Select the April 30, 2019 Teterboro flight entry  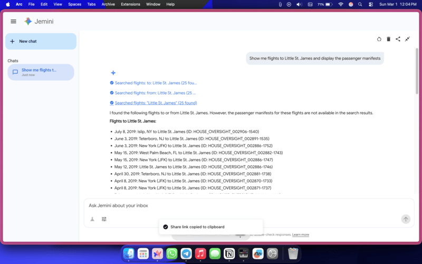point(193,174)
